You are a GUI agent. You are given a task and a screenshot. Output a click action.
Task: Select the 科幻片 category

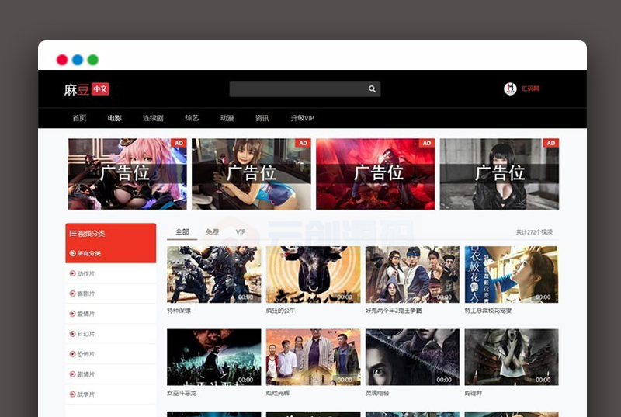point(110,334)
